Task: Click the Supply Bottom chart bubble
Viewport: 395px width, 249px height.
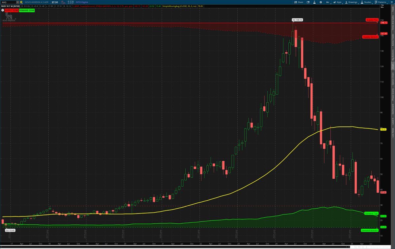Action: coord(370,37)
